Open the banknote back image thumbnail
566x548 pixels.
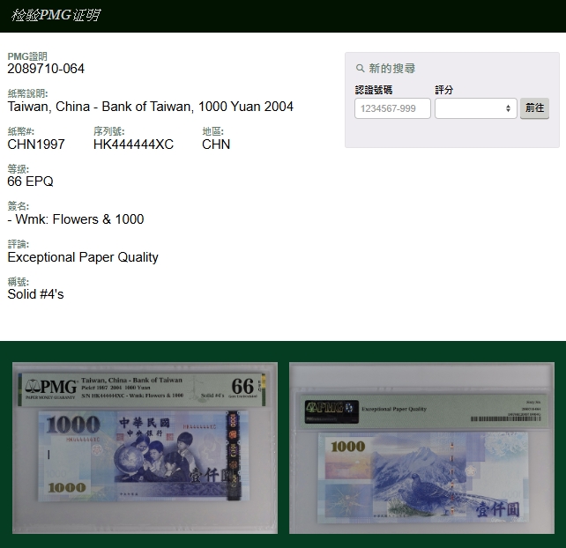421,448
